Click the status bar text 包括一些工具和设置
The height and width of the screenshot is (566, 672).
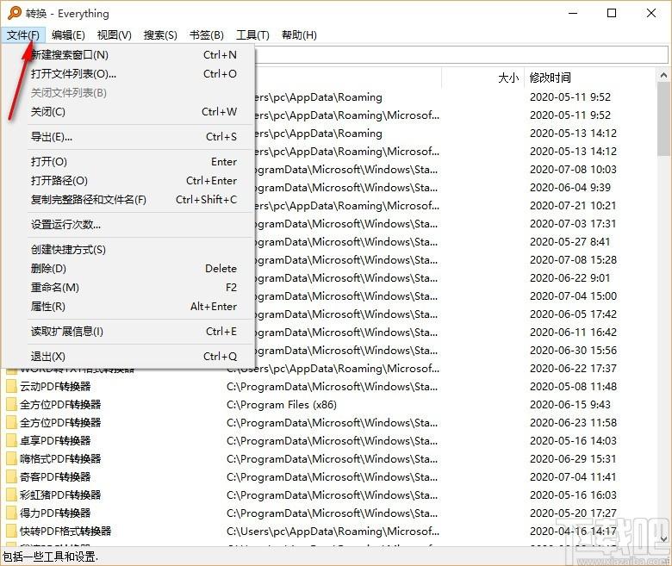pos(50,557)
